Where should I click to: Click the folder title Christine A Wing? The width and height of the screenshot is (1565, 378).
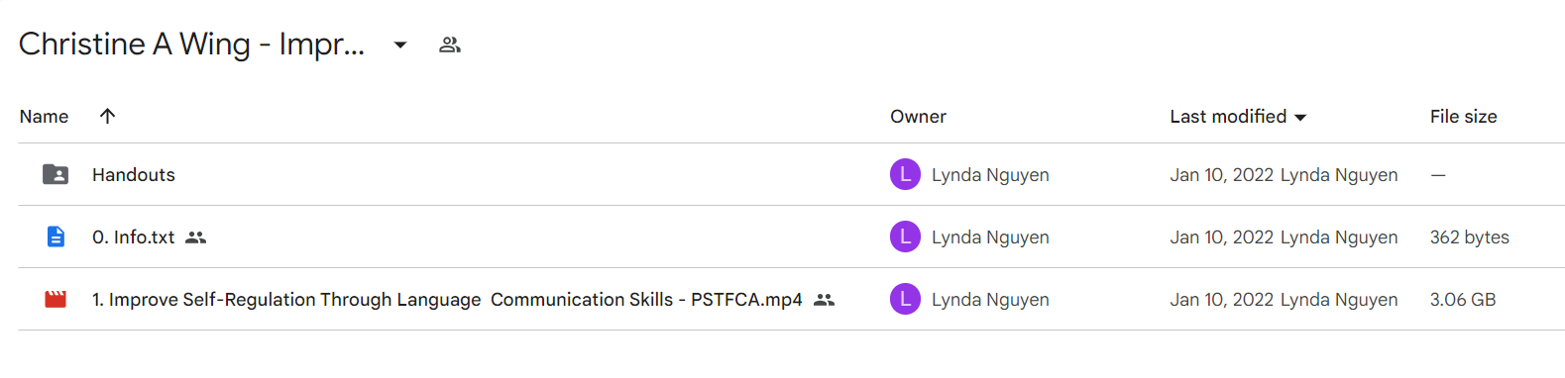pyautogui.click(x=192, y=45)
